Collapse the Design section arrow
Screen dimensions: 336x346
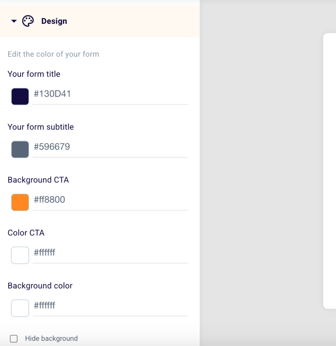tap(14, 21)
